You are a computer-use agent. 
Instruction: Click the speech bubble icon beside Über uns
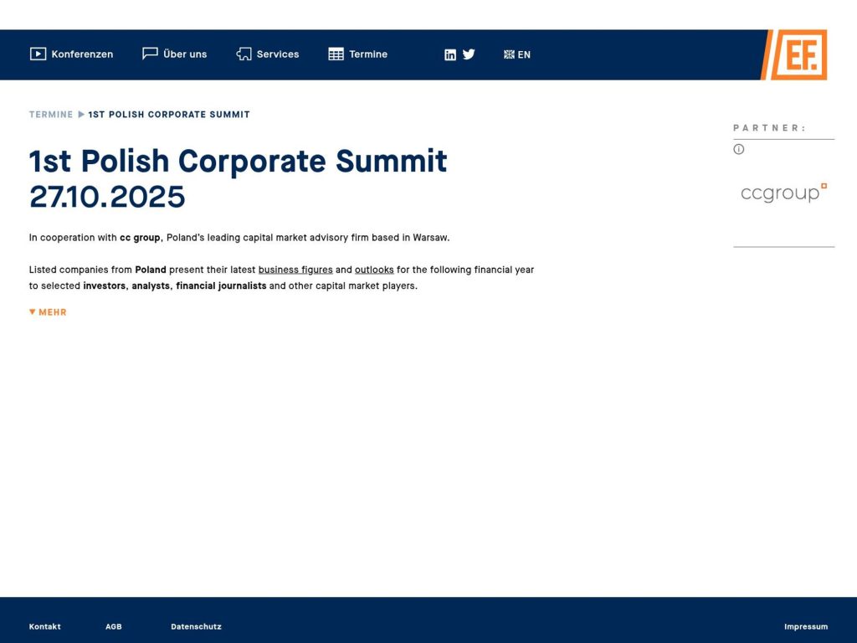(149, 54)
